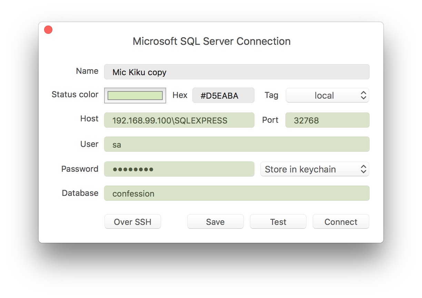The image size is (422, 298).
Task: Select the User field containing 'sa'
Action: (237, 144)
